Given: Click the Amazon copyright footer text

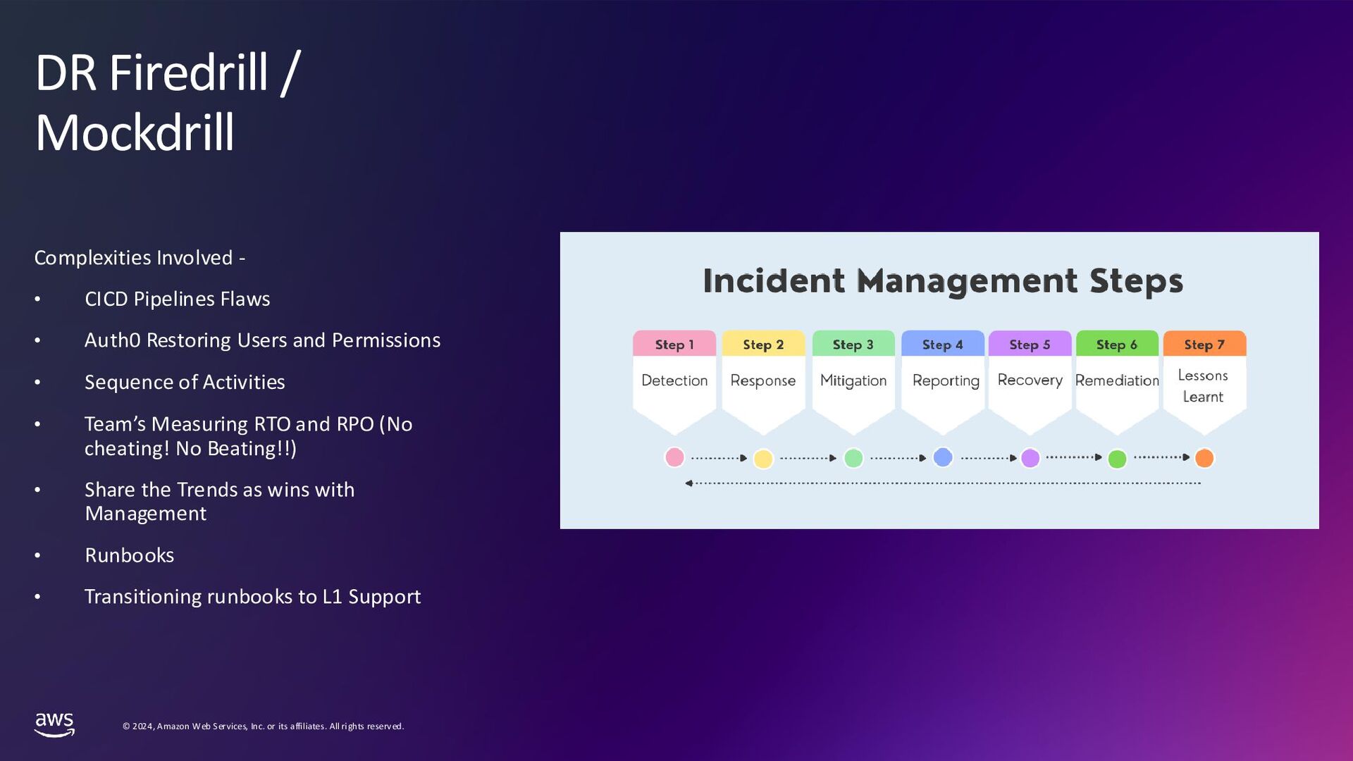Looking at the screenshot, I should point(263,726).
